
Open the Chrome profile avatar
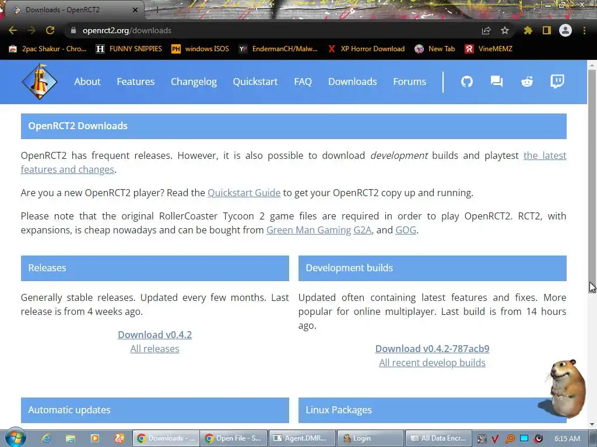click(566, 30)
